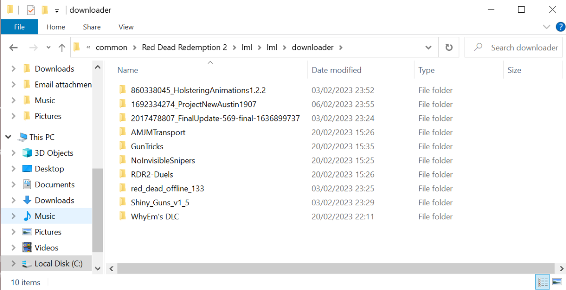Sort by Date modified column header
The image size is (566, 290).
coord(336,70)
